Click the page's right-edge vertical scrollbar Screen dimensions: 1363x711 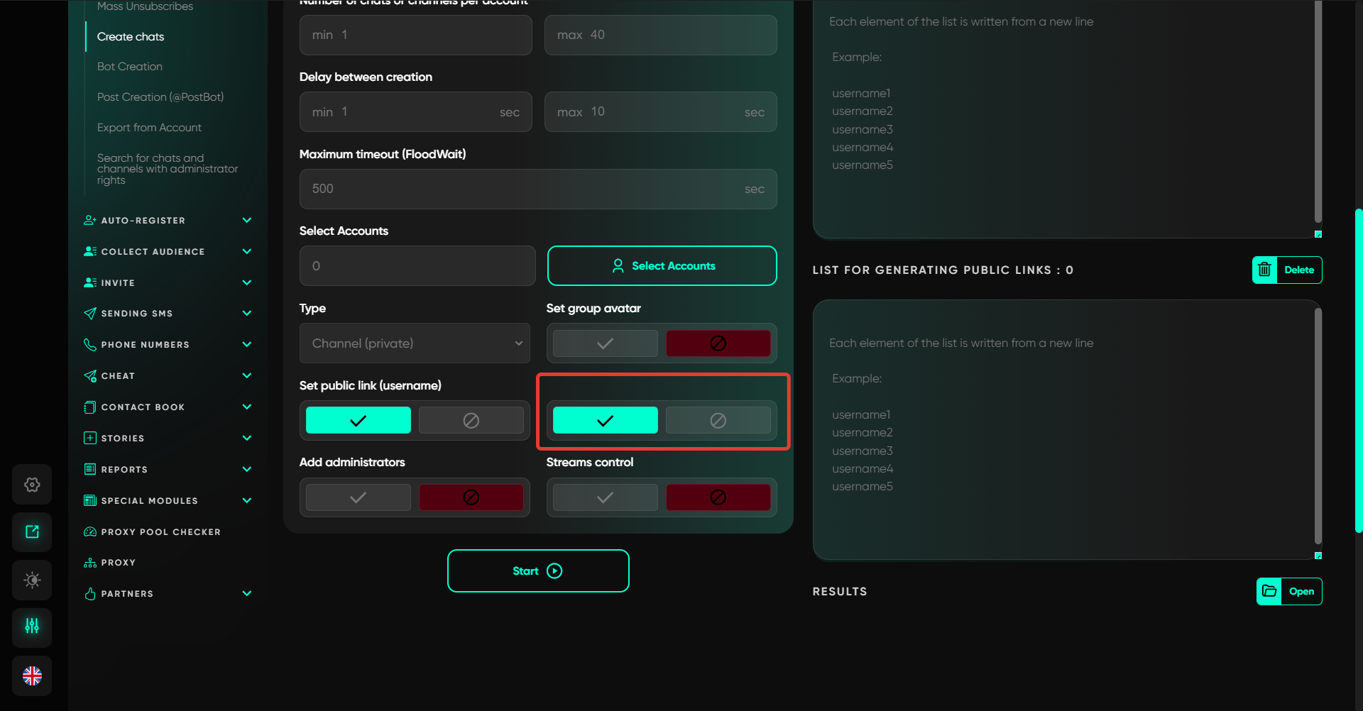click(x=1358, y=369)
